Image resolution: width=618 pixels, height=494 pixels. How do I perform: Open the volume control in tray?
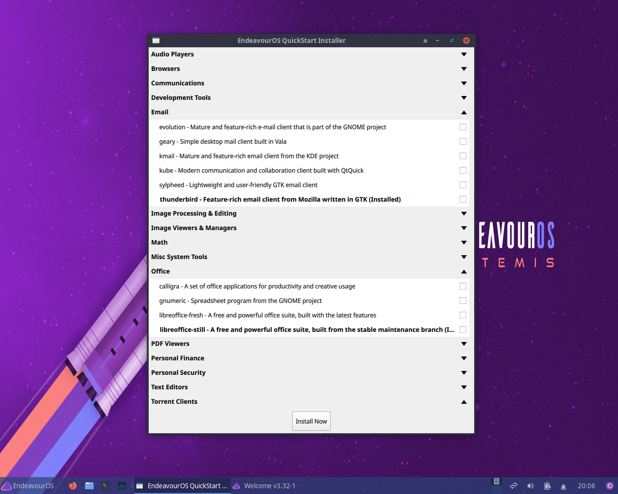tap(530, 486)
